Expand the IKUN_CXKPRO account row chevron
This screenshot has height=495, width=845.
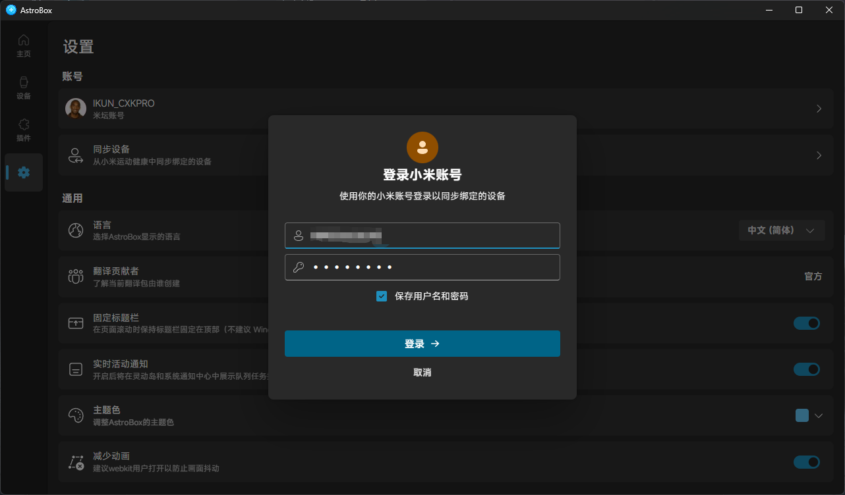(x=819, y=109)
